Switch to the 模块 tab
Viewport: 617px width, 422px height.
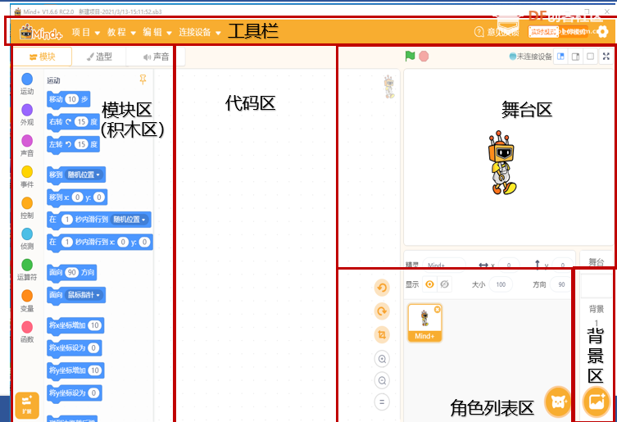(43, 57)
